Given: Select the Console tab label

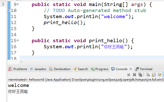Looking at the screenshot, I should coord(122,69).
